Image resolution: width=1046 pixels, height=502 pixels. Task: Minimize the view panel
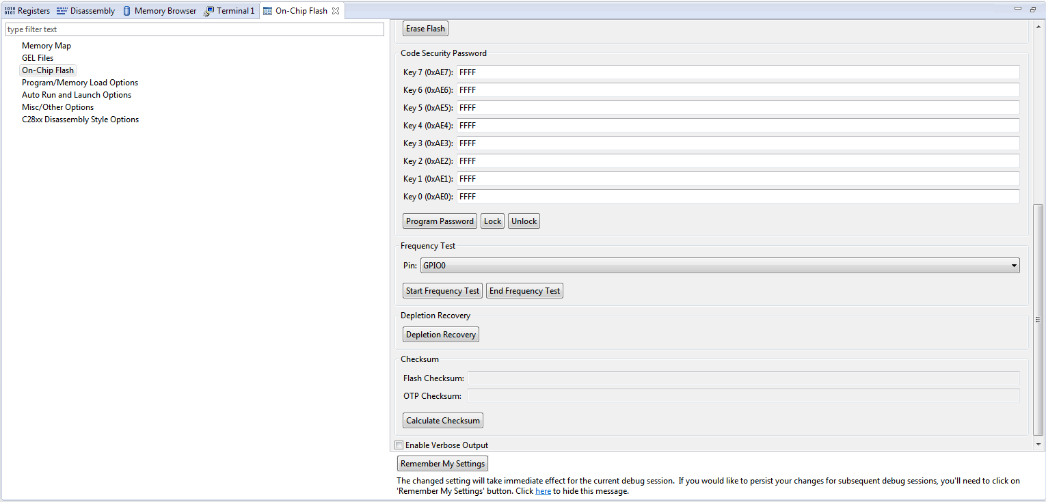pyautogui.click(x=1021, y=9)
